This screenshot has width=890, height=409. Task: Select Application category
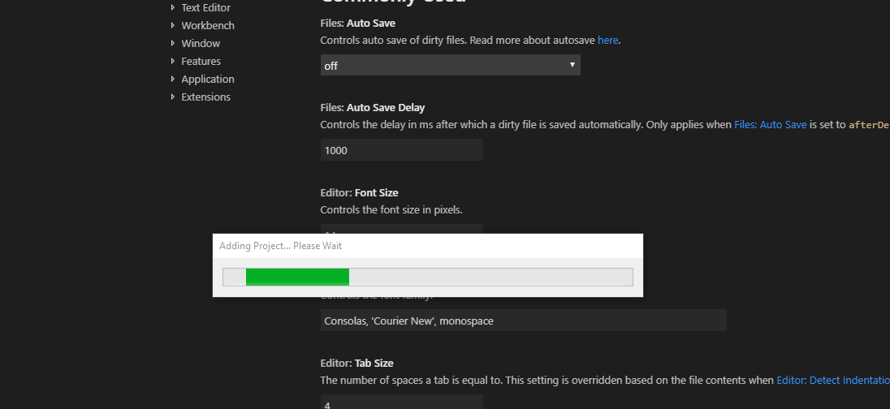(208, 79)
